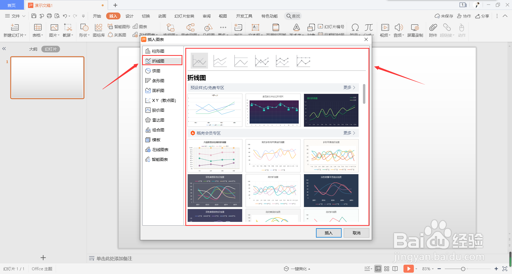Screen dimensions: 512x274
Task: Expand 更多 for 稻壳会员专区
Action: (349, 133)
